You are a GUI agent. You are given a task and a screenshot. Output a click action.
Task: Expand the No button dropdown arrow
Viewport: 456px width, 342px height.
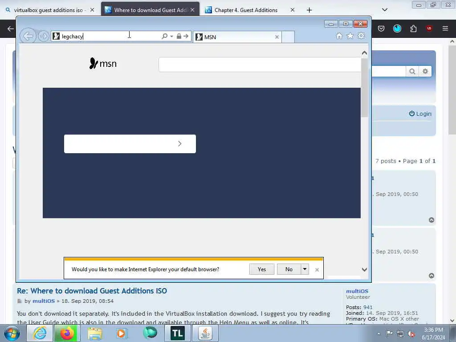(x=305, y=269)
